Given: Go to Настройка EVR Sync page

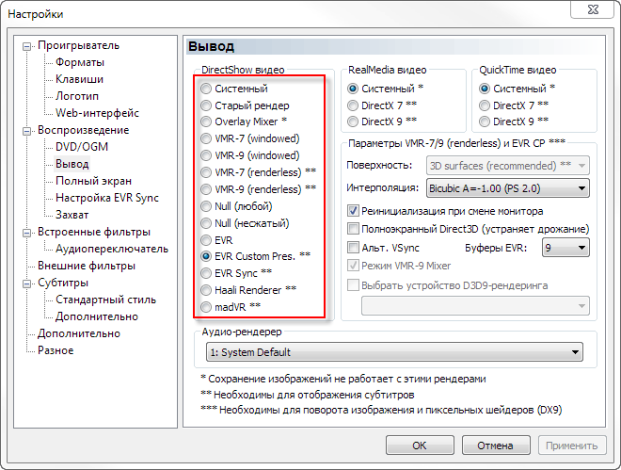Looking at the screenshot, I should [106, 198].
